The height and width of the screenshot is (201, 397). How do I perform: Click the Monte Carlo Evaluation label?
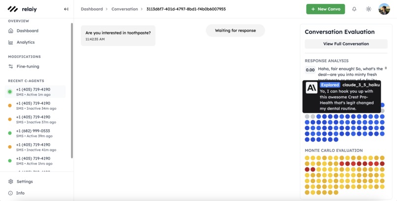tap(333, 151)
